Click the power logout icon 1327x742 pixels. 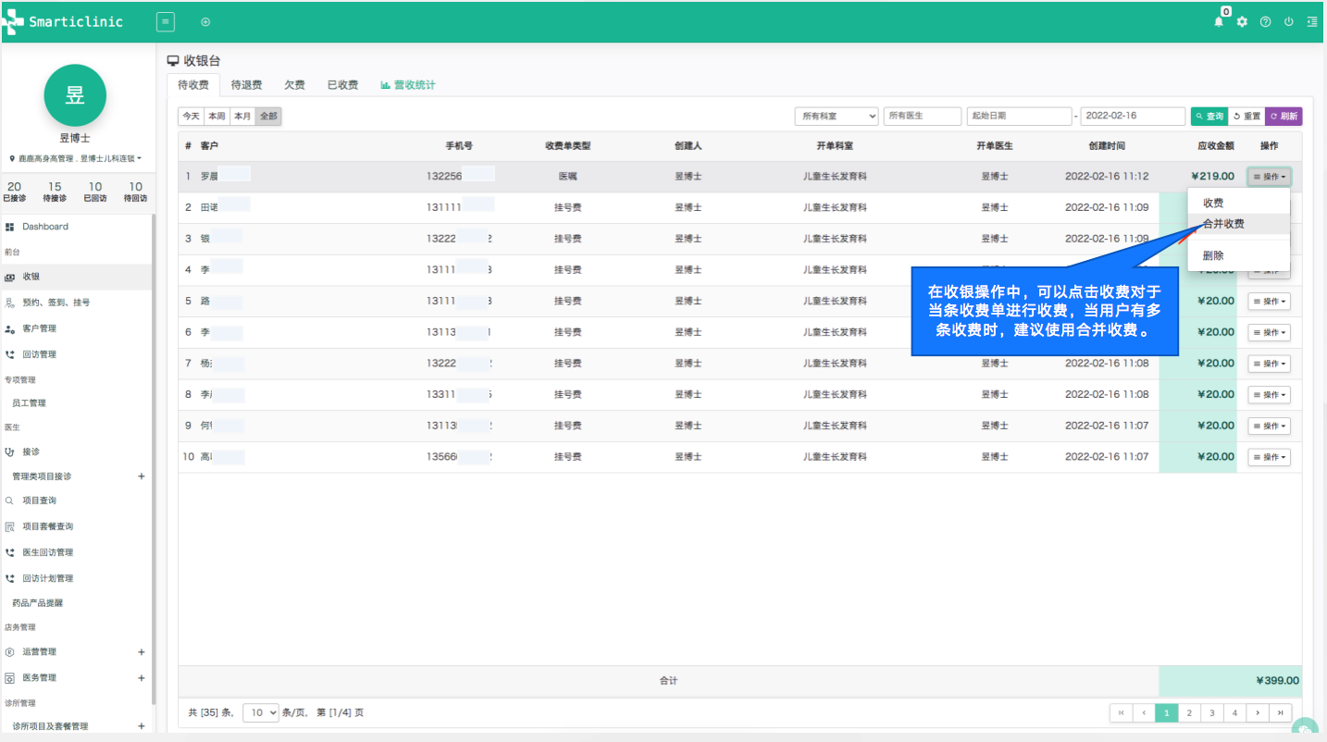click(x=1288, y=21)
